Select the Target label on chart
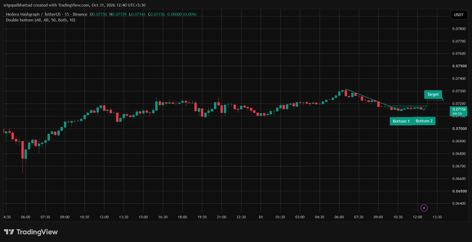Image resolution: width=472 pixels, height=242 pixels. coord(433,94)
